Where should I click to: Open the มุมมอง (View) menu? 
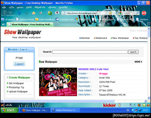click(20, 7)
